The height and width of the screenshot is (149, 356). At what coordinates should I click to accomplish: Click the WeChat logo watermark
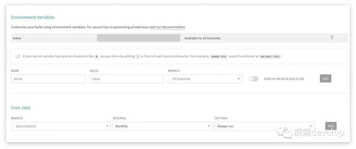pyautogui.click(x=284, y=133)
